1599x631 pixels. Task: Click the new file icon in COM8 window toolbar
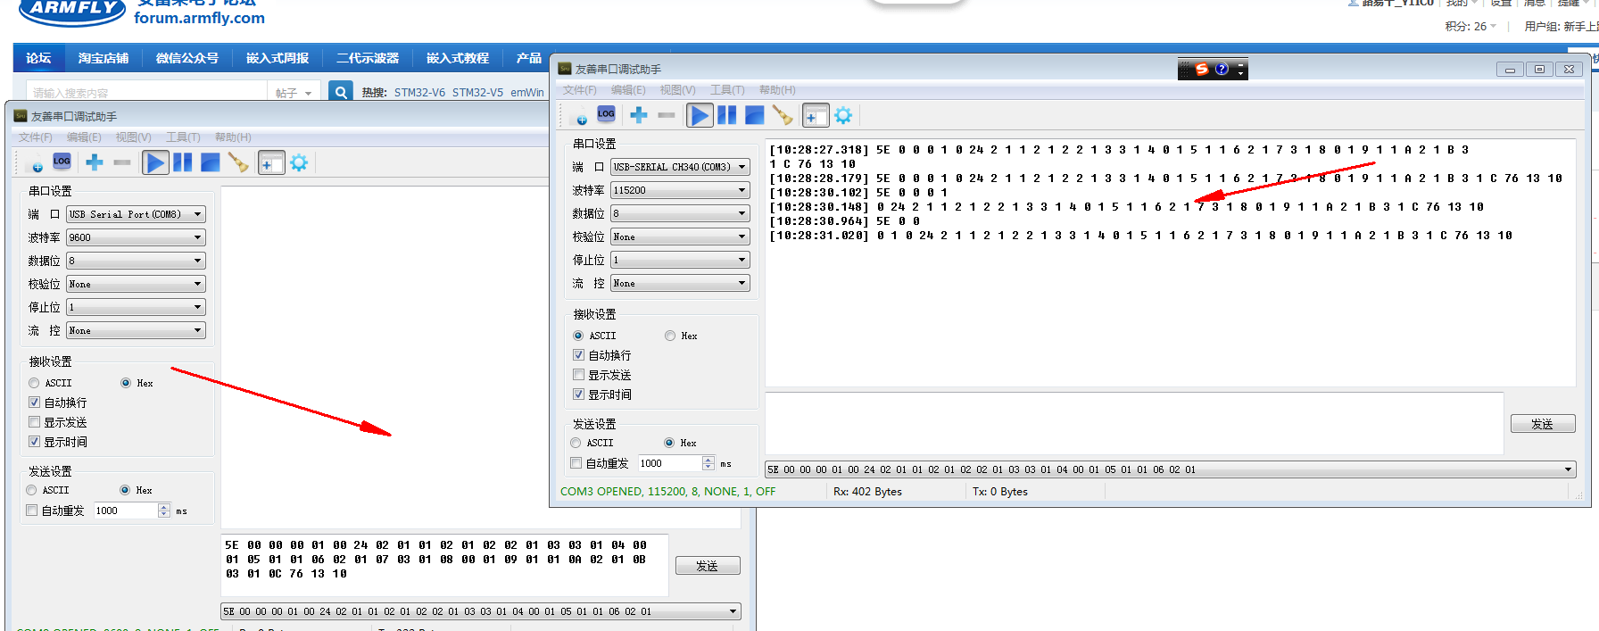point(36,163)
